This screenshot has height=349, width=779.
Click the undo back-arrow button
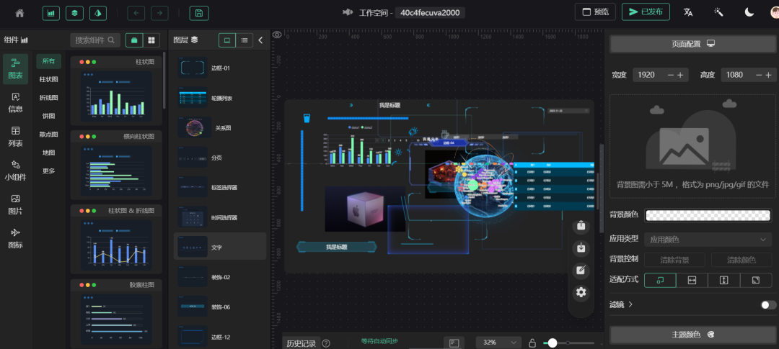[x=136, y=13]
